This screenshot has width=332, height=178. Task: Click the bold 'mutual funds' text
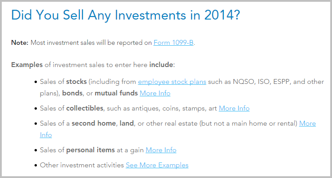pos(116,93)
